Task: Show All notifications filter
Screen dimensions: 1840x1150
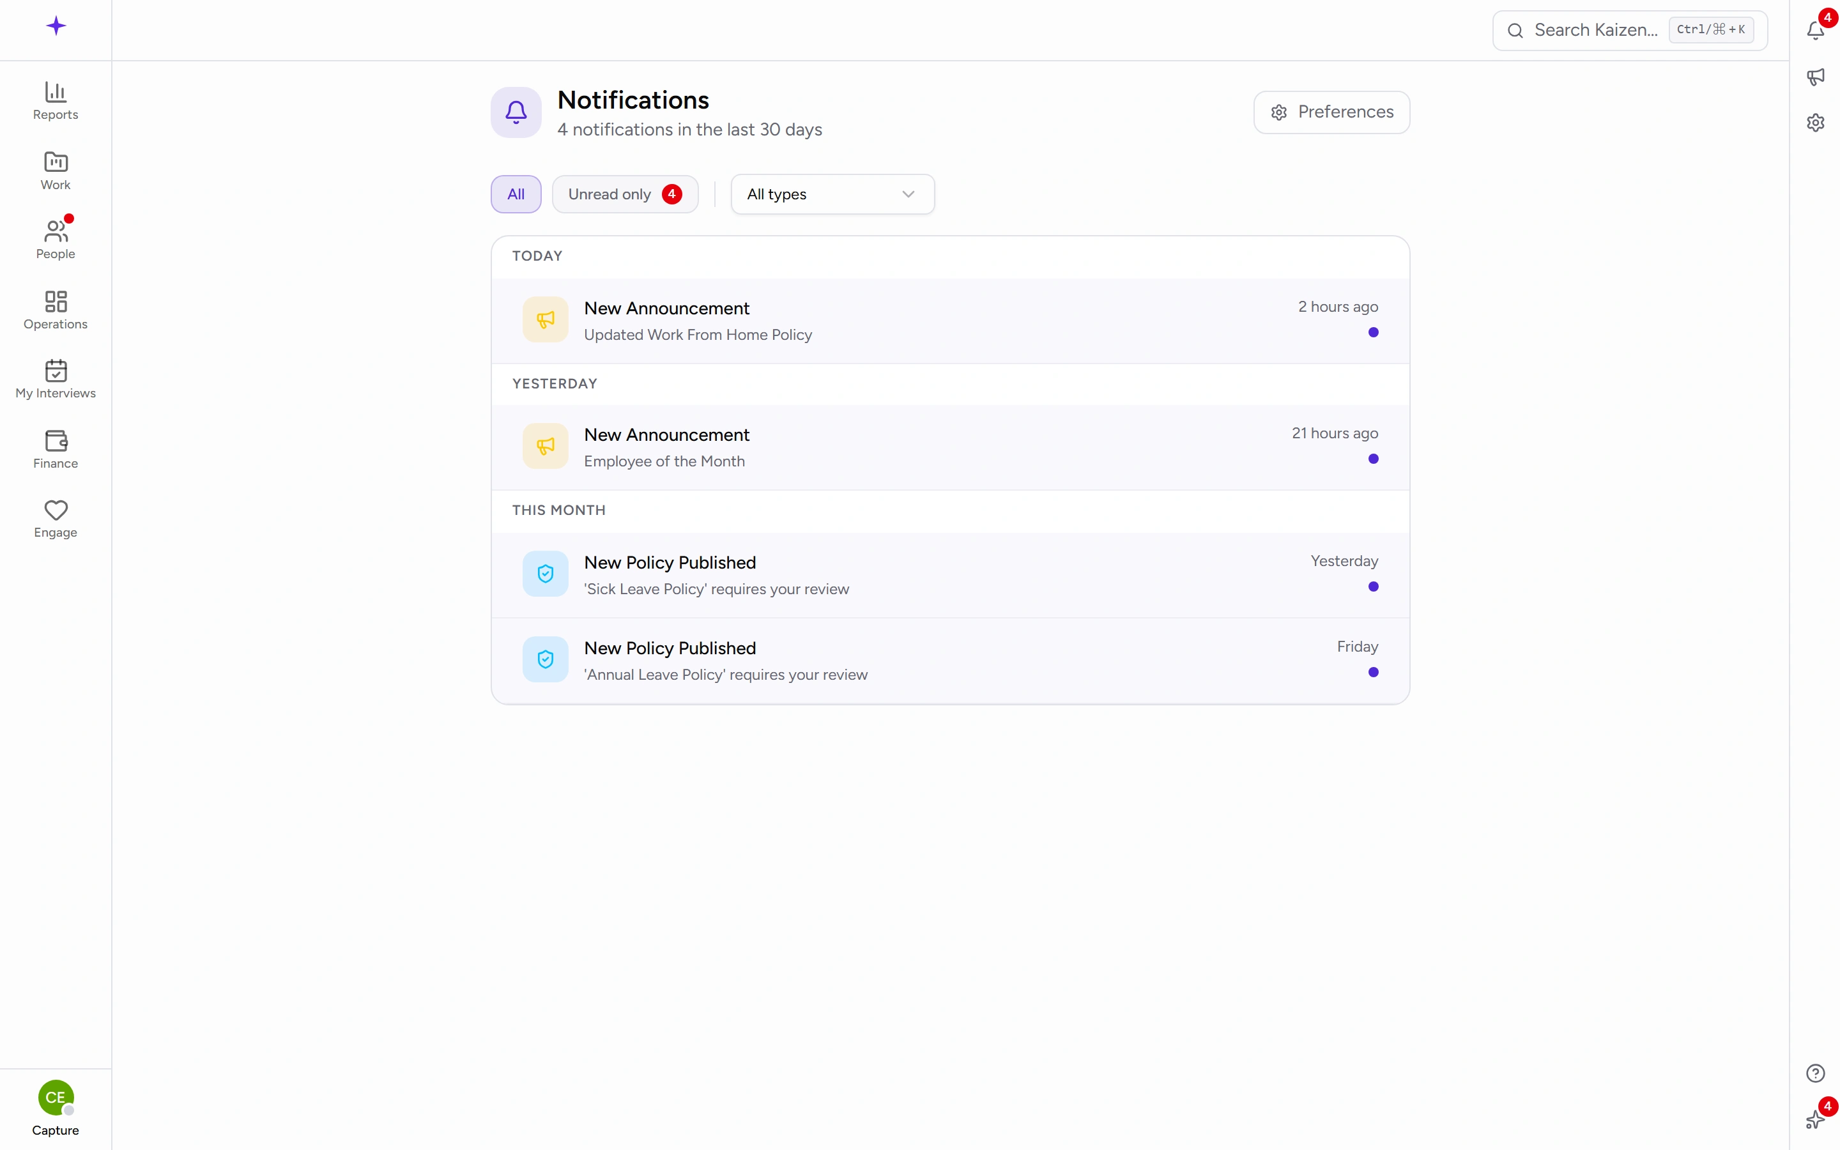Action: [516, 194]
